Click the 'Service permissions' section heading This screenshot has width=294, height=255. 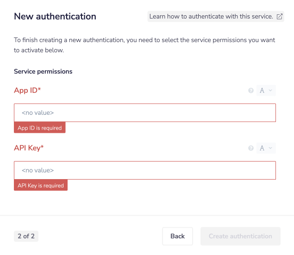[43, 72]
